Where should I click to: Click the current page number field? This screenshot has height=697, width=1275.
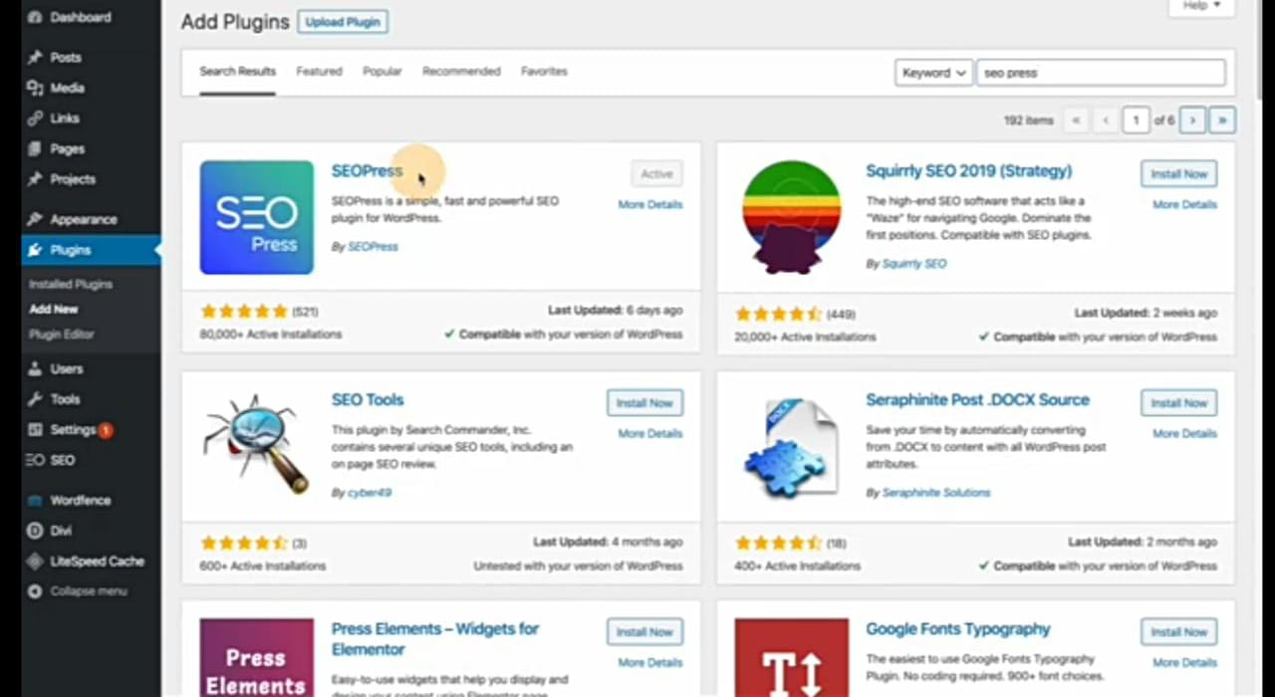click(1136, 120)
